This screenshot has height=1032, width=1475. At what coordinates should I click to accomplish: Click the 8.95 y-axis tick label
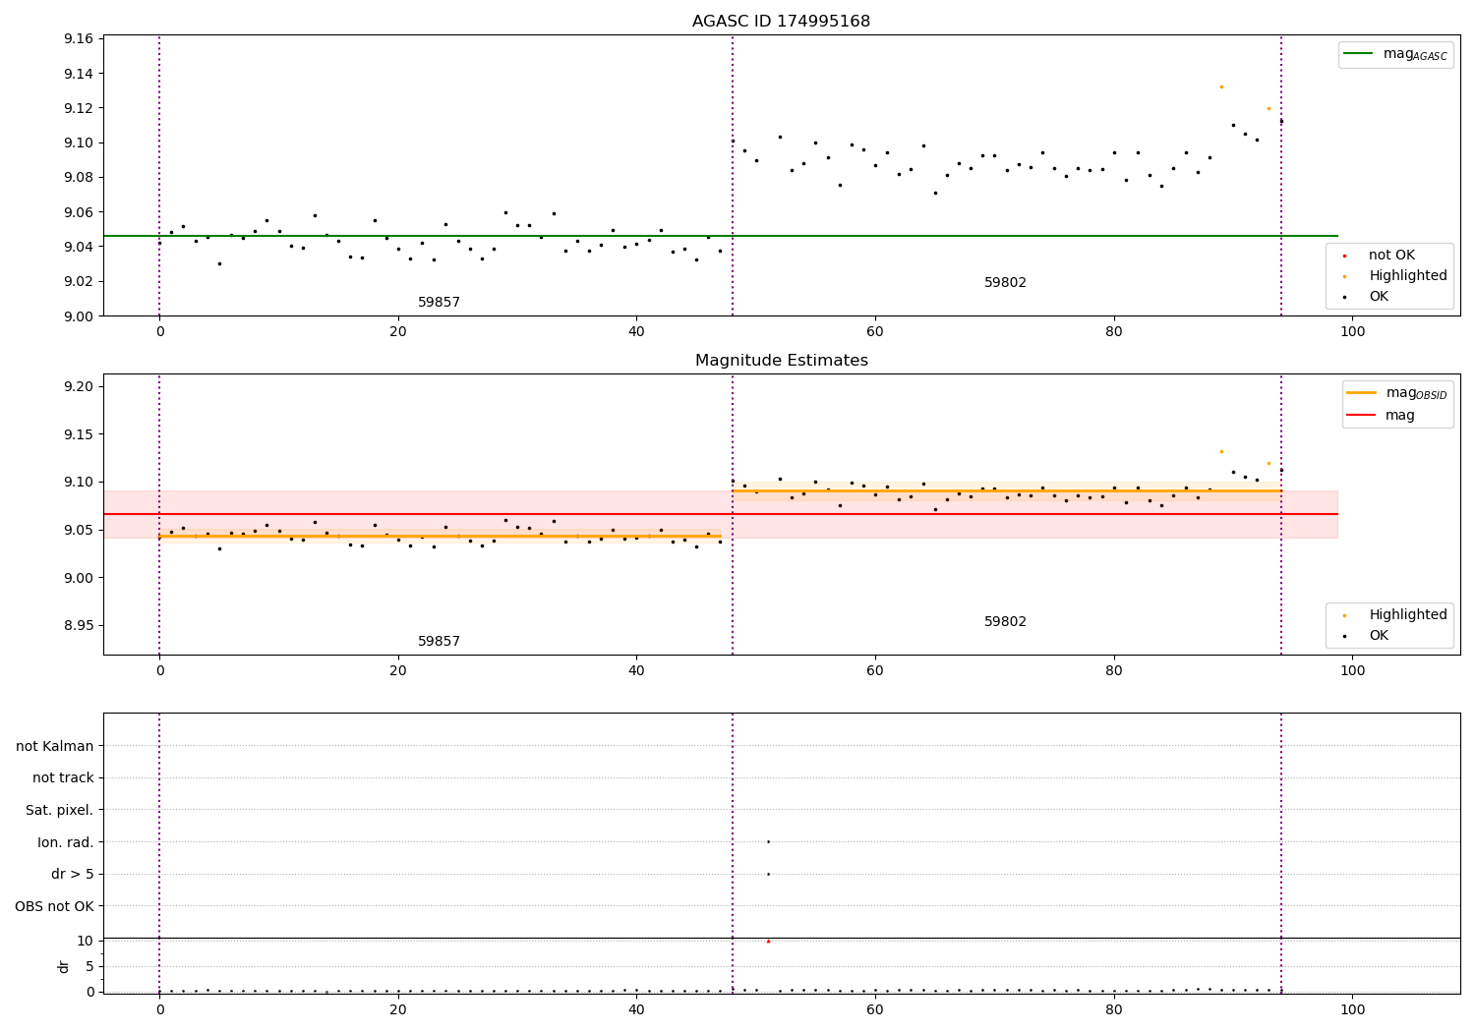coord(78,625)
